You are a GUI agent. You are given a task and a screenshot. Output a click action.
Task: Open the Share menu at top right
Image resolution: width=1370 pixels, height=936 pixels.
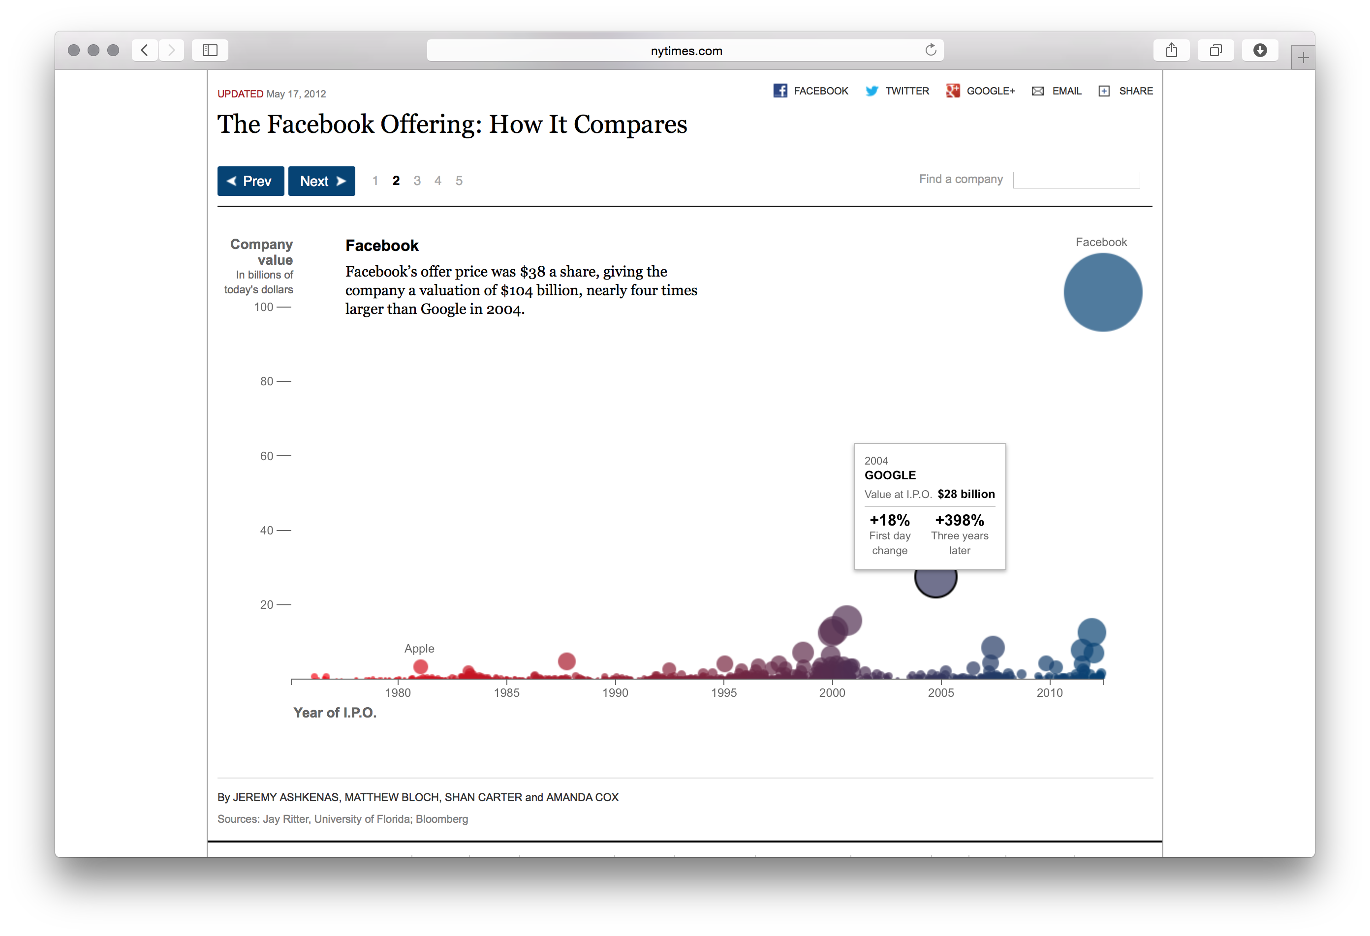(1125, 91)
